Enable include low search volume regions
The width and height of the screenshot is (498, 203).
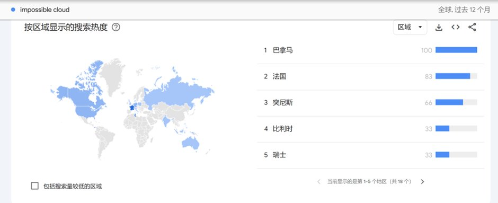point(35,186)
